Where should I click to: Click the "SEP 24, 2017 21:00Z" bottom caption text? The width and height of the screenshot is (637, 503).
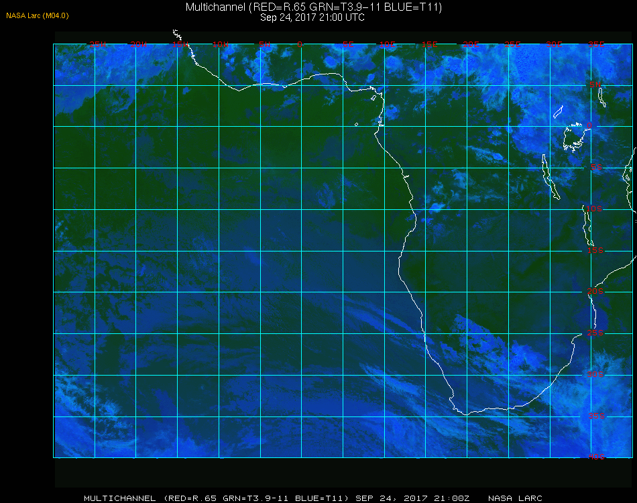point(412,498)
